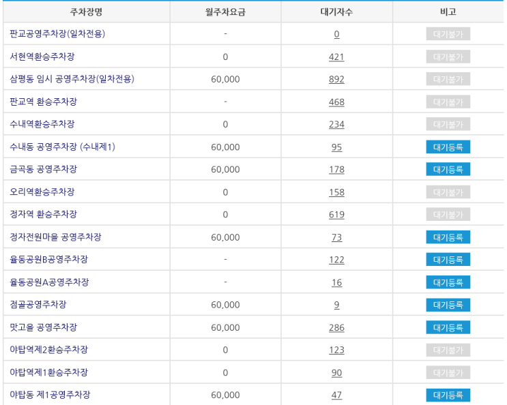Click 대기등록 button for 금곡동 공영주차장
The width and height of the screenshot is (507, 405).
coord(448,169)
